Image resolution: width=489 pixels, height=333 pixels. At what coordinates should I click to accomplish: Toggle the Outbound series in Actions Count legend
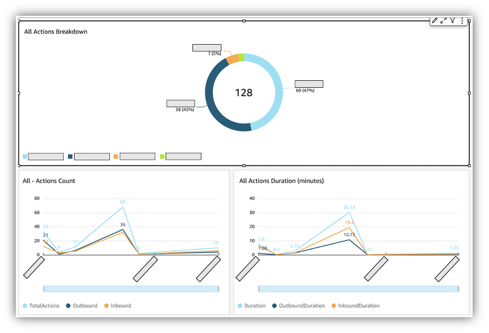pos(83,305)
